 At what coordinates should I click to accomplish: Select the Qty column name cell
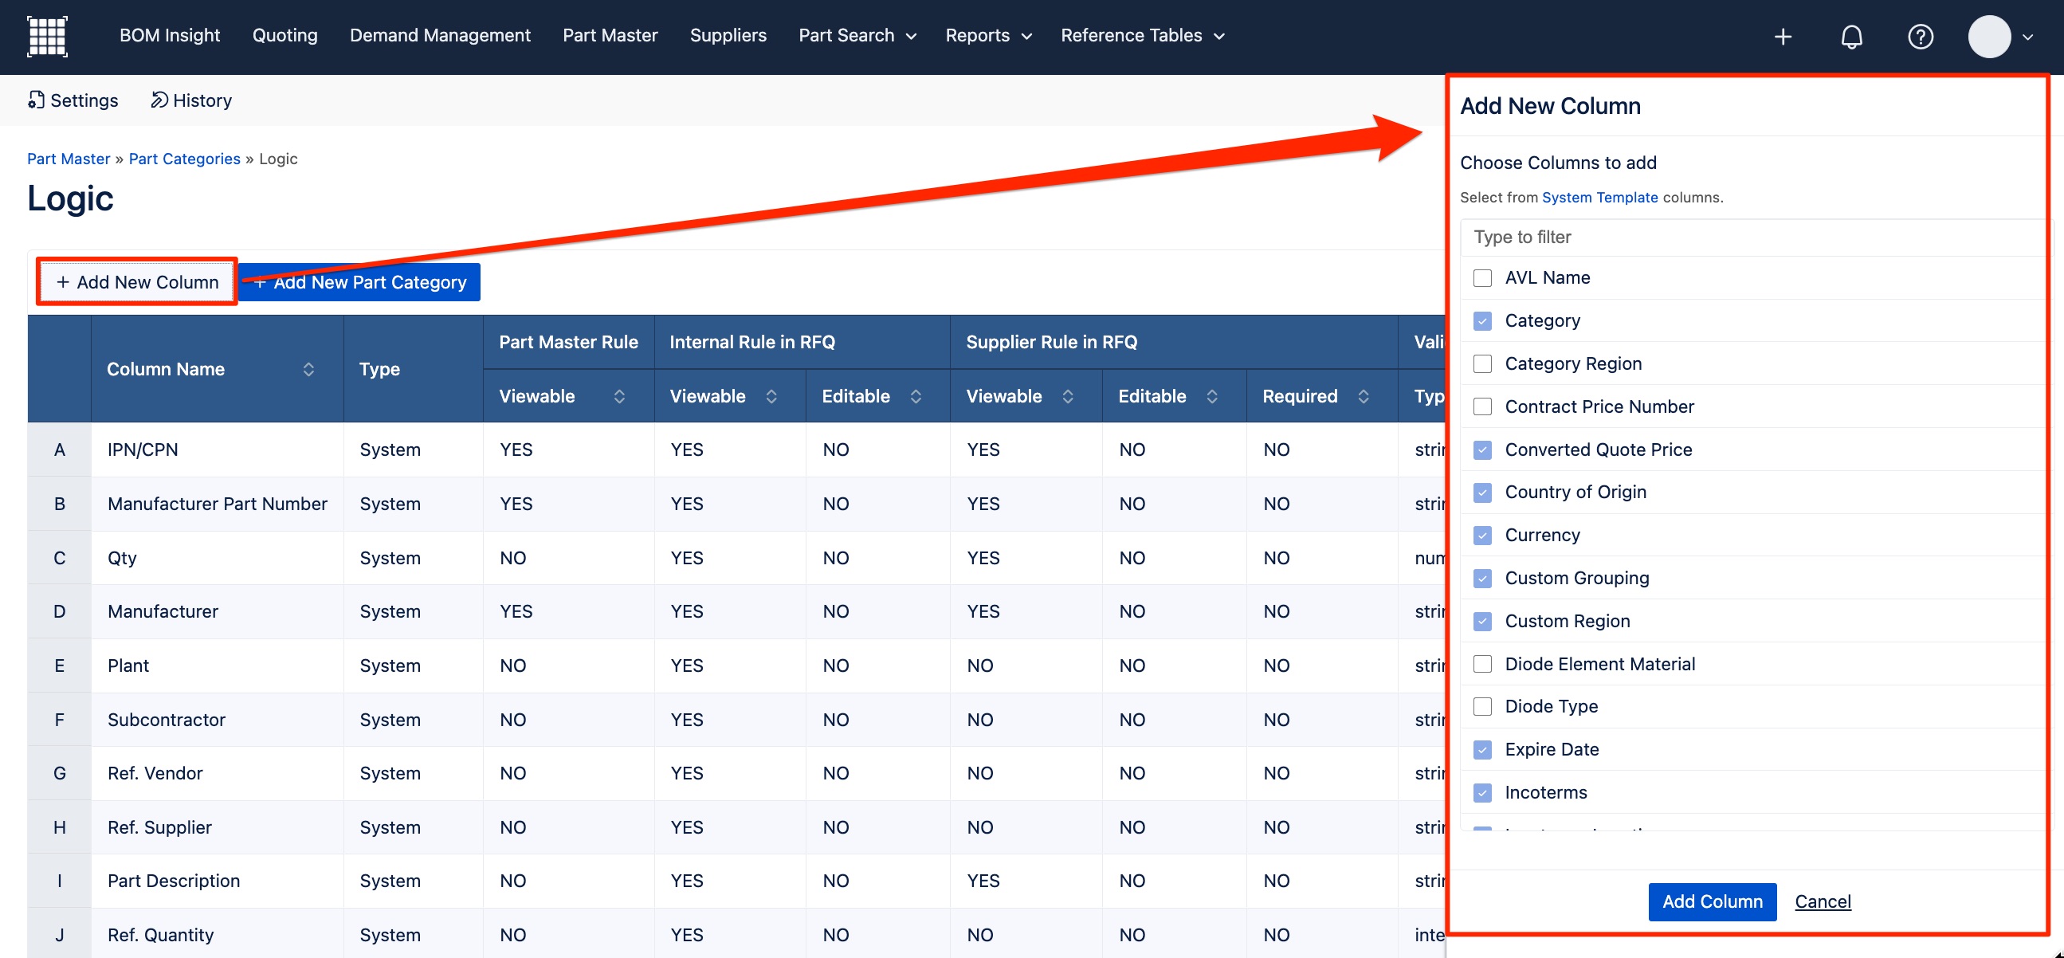(x=217, y=558)
